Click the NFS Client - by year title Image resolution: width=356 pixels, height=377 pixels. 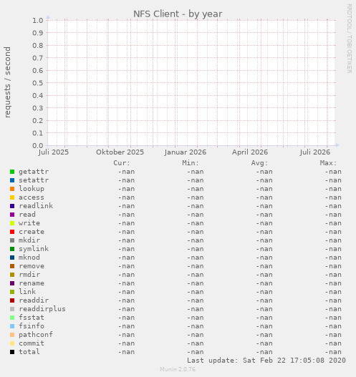pos(178,14)
